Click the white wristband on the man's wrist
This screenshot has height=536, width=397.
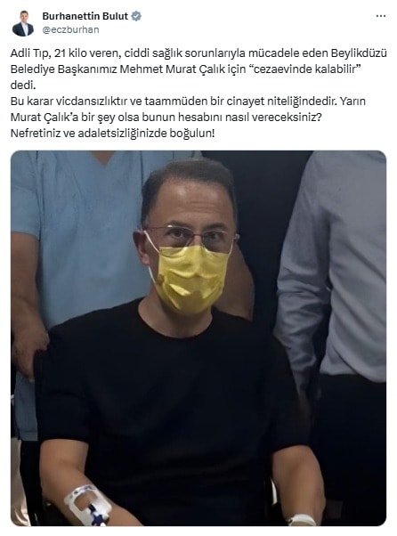pyautogui.click(x=303, y=520)
